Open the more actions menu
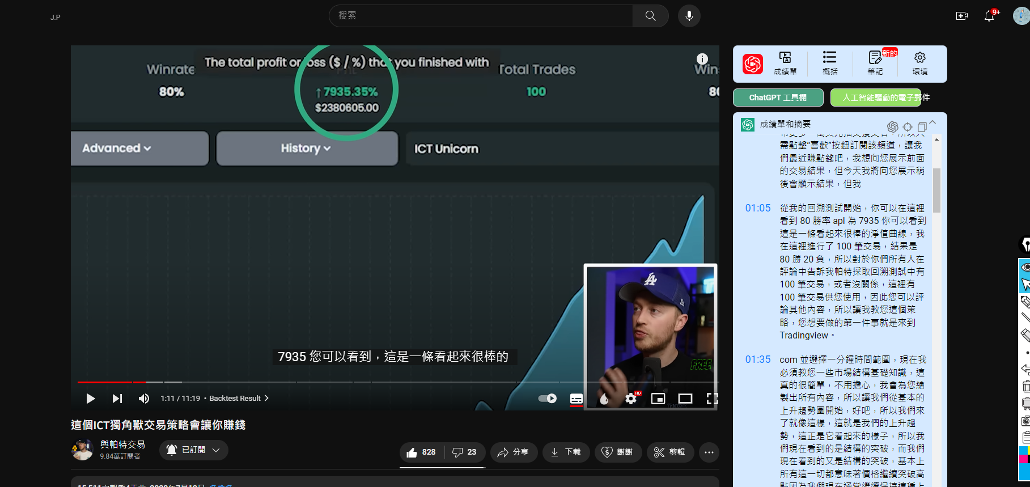The height and width of the screenshot is (487, 1030). [709, 452]
